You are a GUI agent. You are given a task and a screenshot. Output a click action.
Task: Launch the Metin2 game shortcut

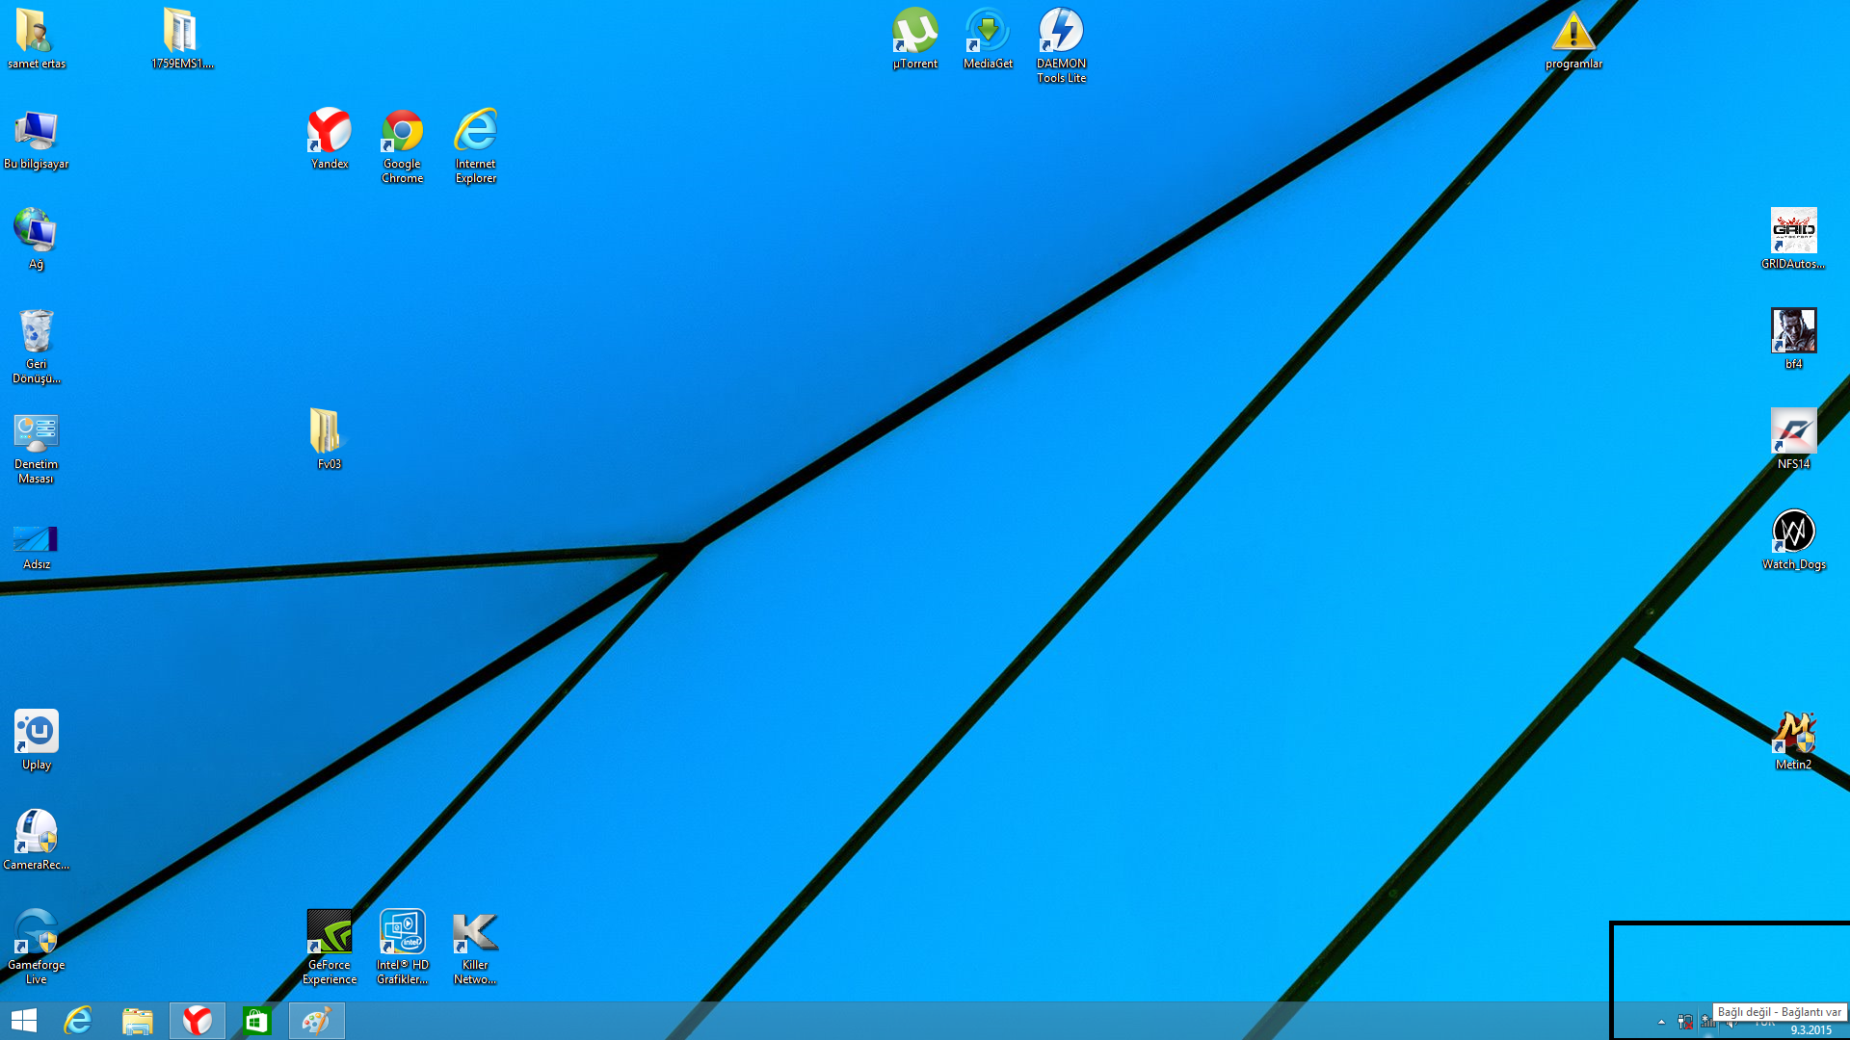point(1793,740)
